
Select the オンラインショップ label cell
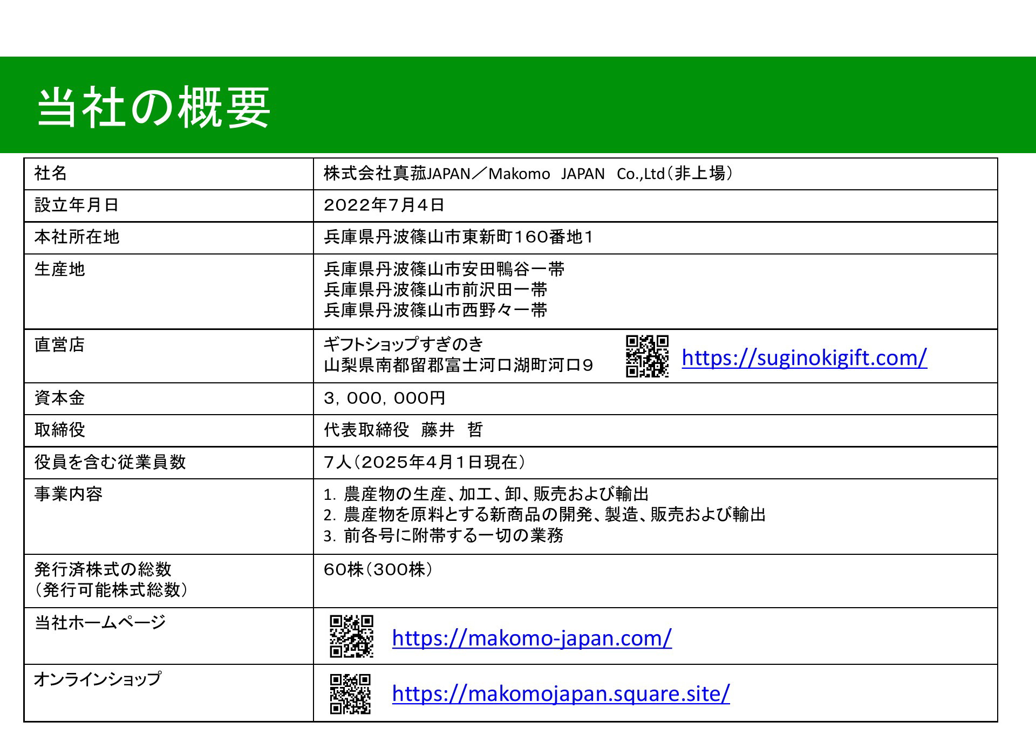(168, 693)
